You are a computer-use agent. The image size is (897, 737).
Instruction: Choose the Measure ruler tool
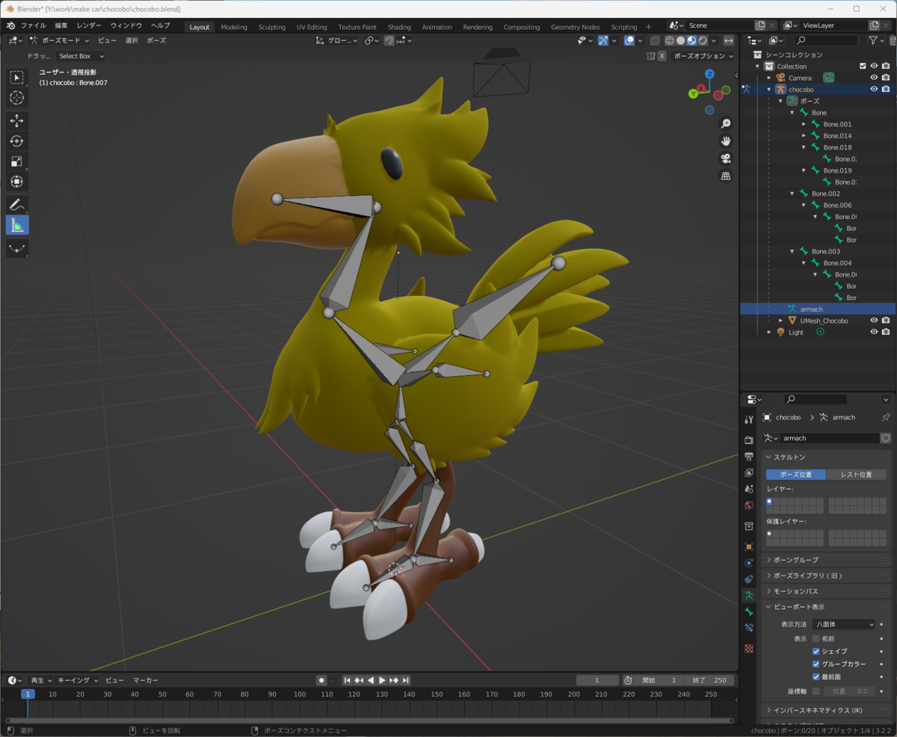tap(17, 225)
